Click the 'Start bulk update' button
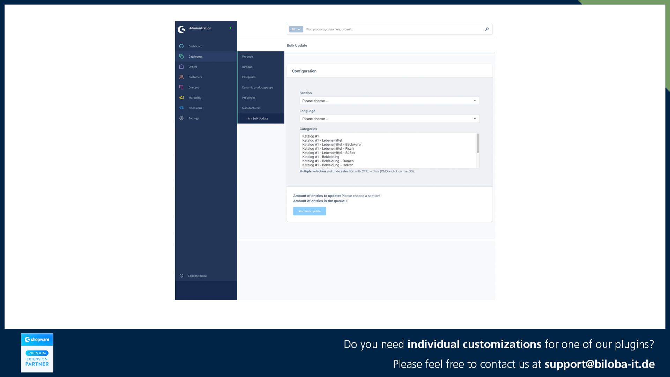 coord(309,211)
